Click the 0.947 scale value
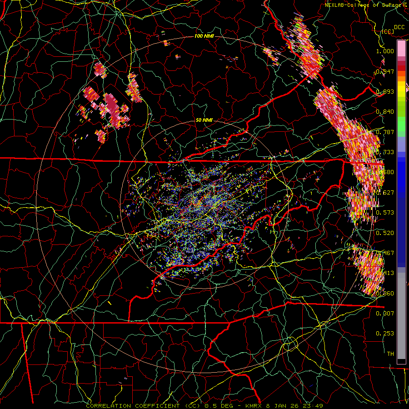409x409 pixels. pos(385,71)
